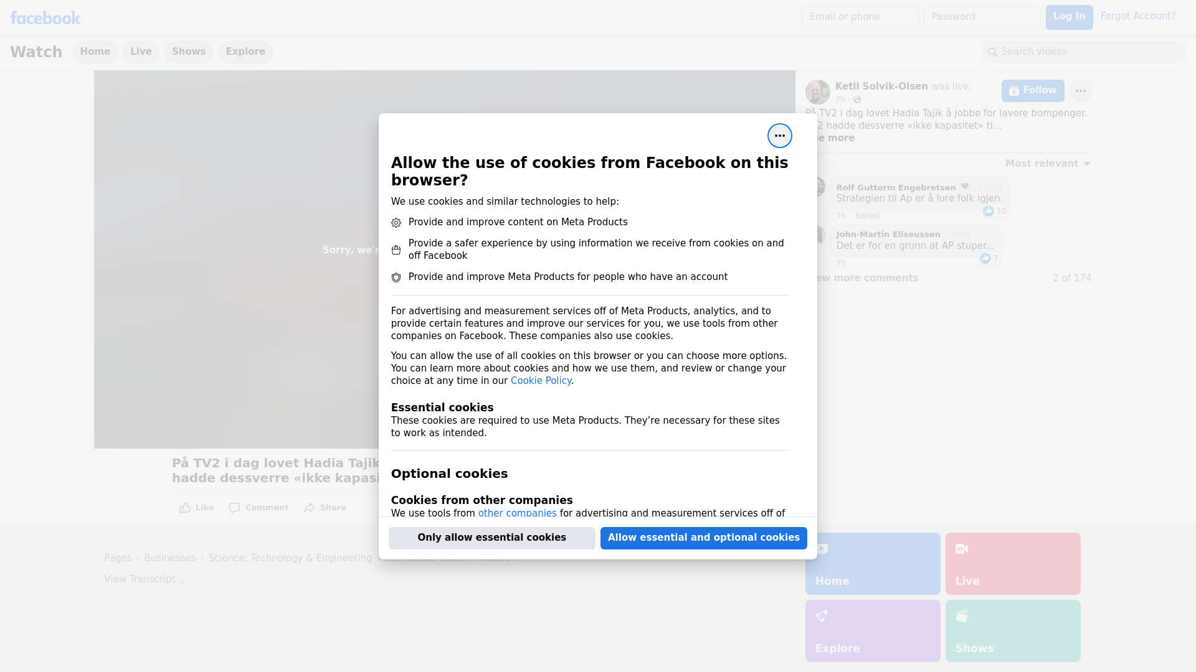
Task: Click the Pages breadcrumb
Action: pos(118,558)
